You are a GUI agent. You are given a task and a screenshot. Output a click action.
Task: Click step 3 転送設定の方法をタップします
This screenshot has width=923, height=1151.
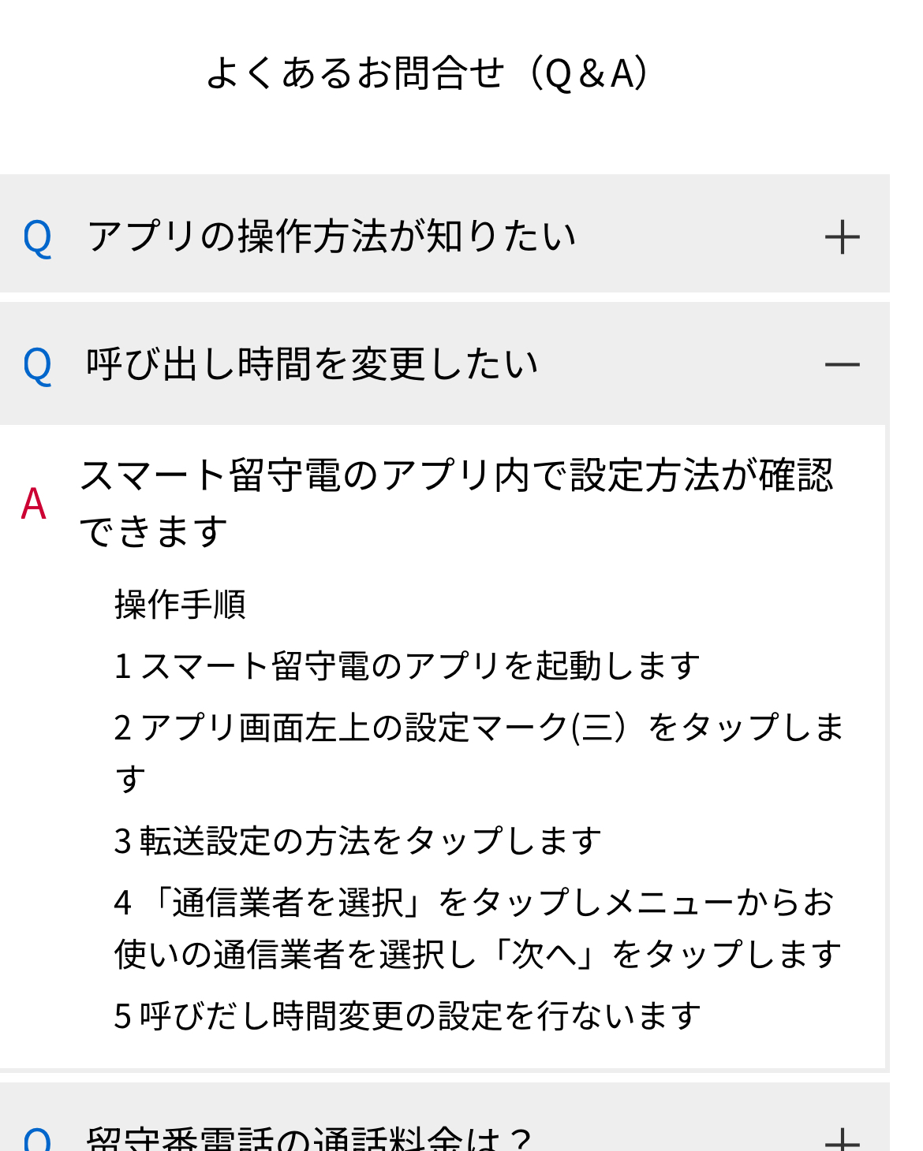[x=357, y=841]
